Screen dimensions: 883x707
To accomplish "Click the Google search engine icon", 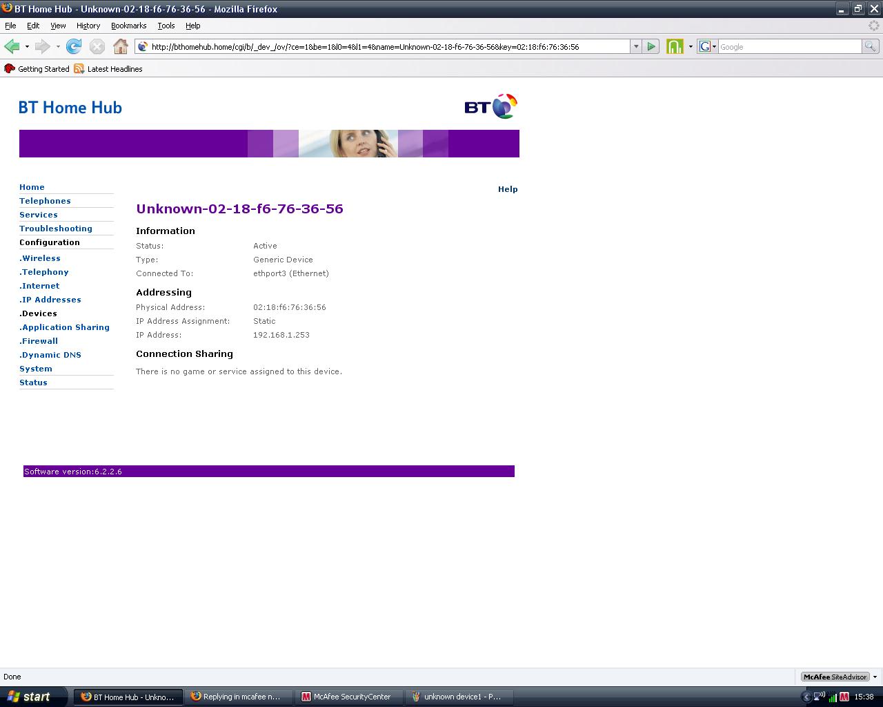I will 705,46.
